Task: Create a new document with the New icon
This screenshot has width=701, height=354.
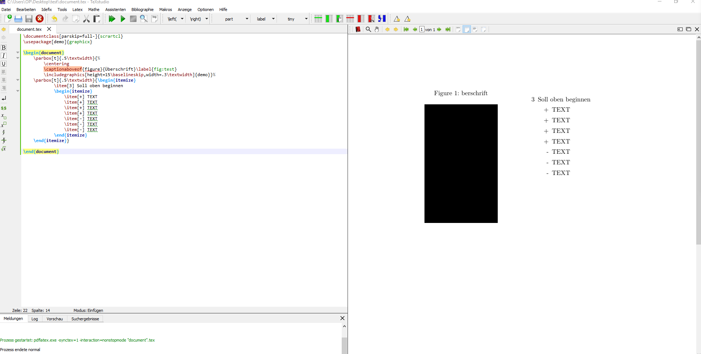Action: 8,19
